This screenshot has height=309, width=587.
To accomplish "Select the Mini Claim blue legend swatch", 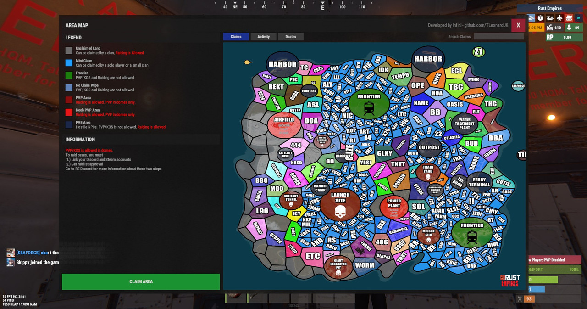I will point(69,63).
